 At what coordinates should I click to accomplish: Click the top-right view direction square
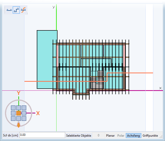pos(24,108)
